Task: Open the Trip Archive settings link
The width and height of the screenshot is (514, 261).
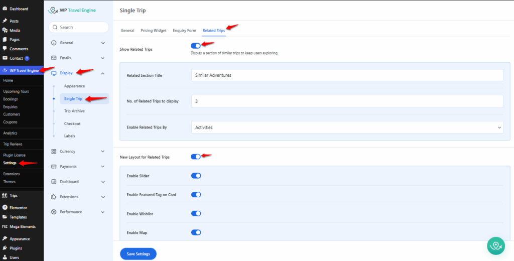Action: point(74,111)
